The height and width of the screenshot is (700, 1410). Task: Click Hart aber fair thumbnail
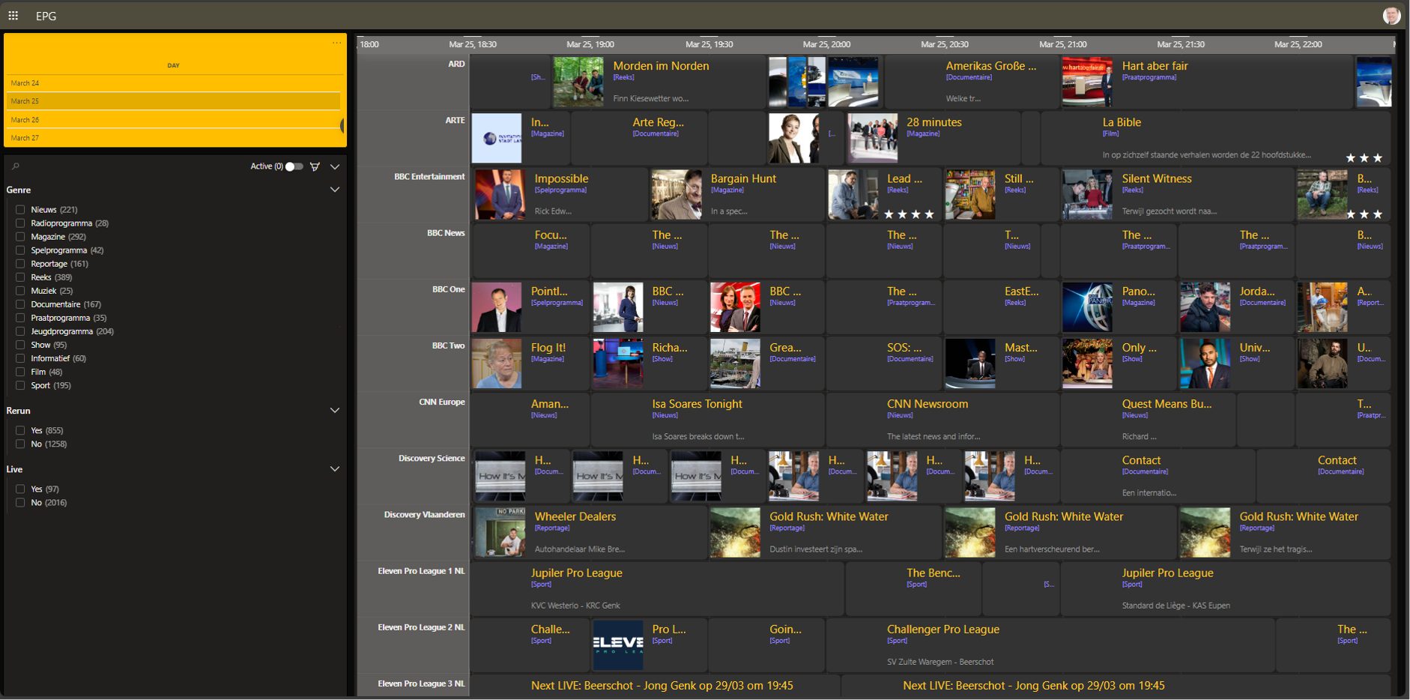click(x=1087, y=82)
